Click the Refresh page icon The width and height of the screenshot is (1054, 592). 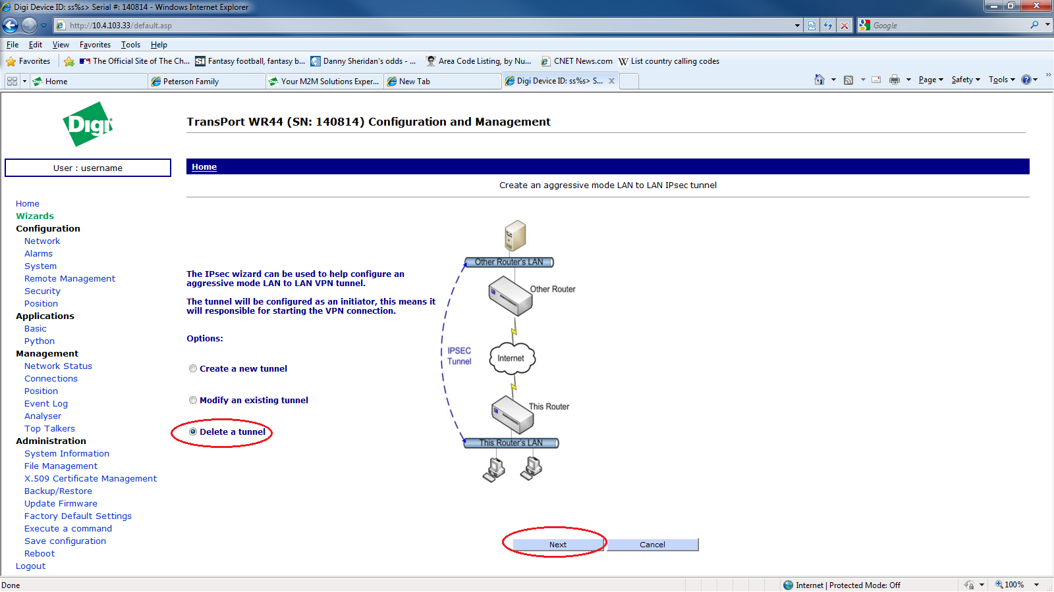pos(828,26)
